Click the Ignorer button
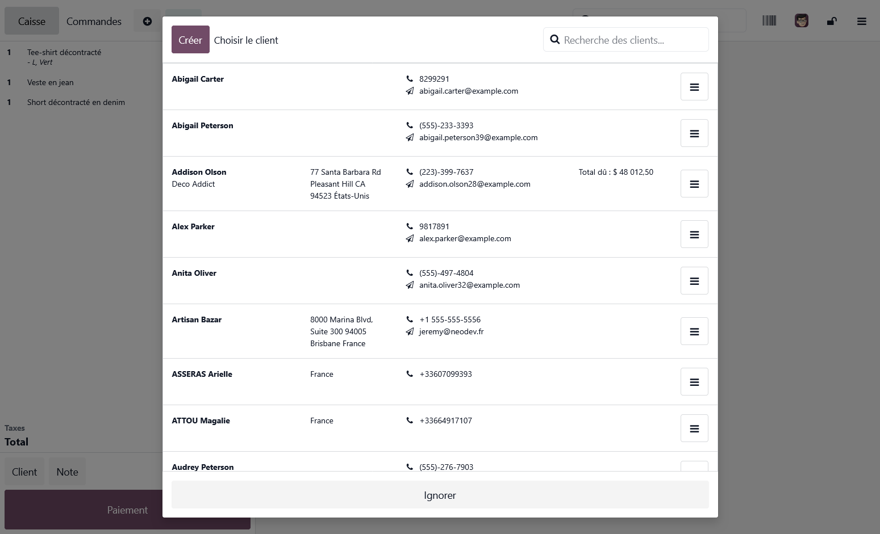This screenshot has height=534, width=880. click(440, 494)
